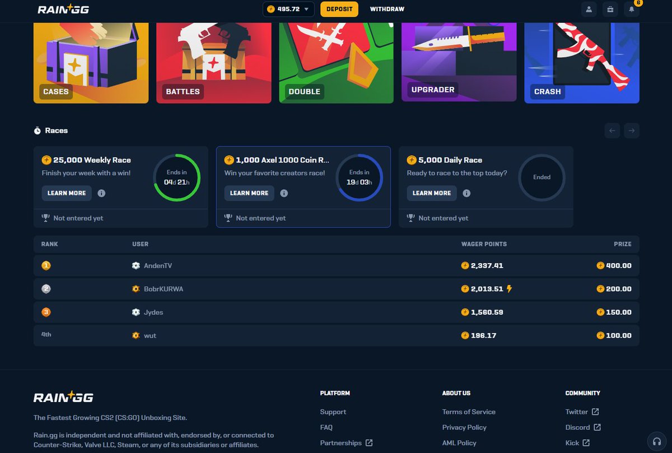Click the previous races arrow
Viewport: 672px width, 453px height.
coord(612,130)
